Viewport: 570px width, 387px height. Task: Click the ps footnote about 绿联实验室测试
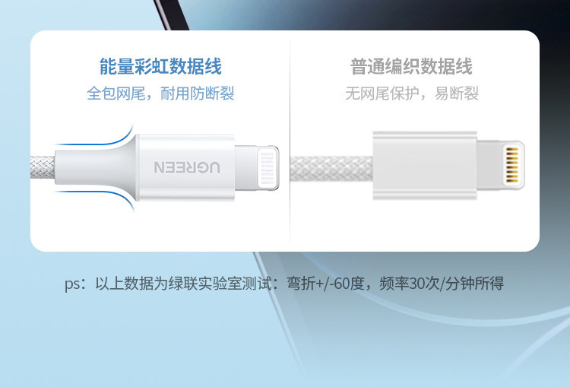coord(284,284)
